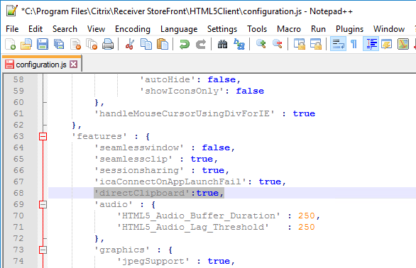Click the Close All documents icon
Screen dimensions: 416x268
click(92, 44)
